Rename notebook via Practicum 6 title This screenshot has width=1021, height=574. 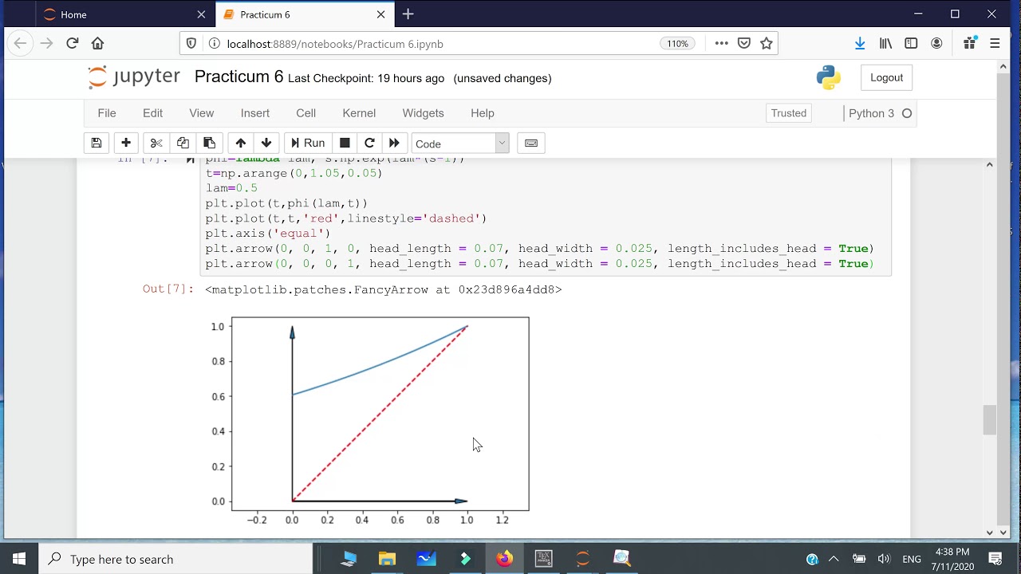(x=238, y=77)
